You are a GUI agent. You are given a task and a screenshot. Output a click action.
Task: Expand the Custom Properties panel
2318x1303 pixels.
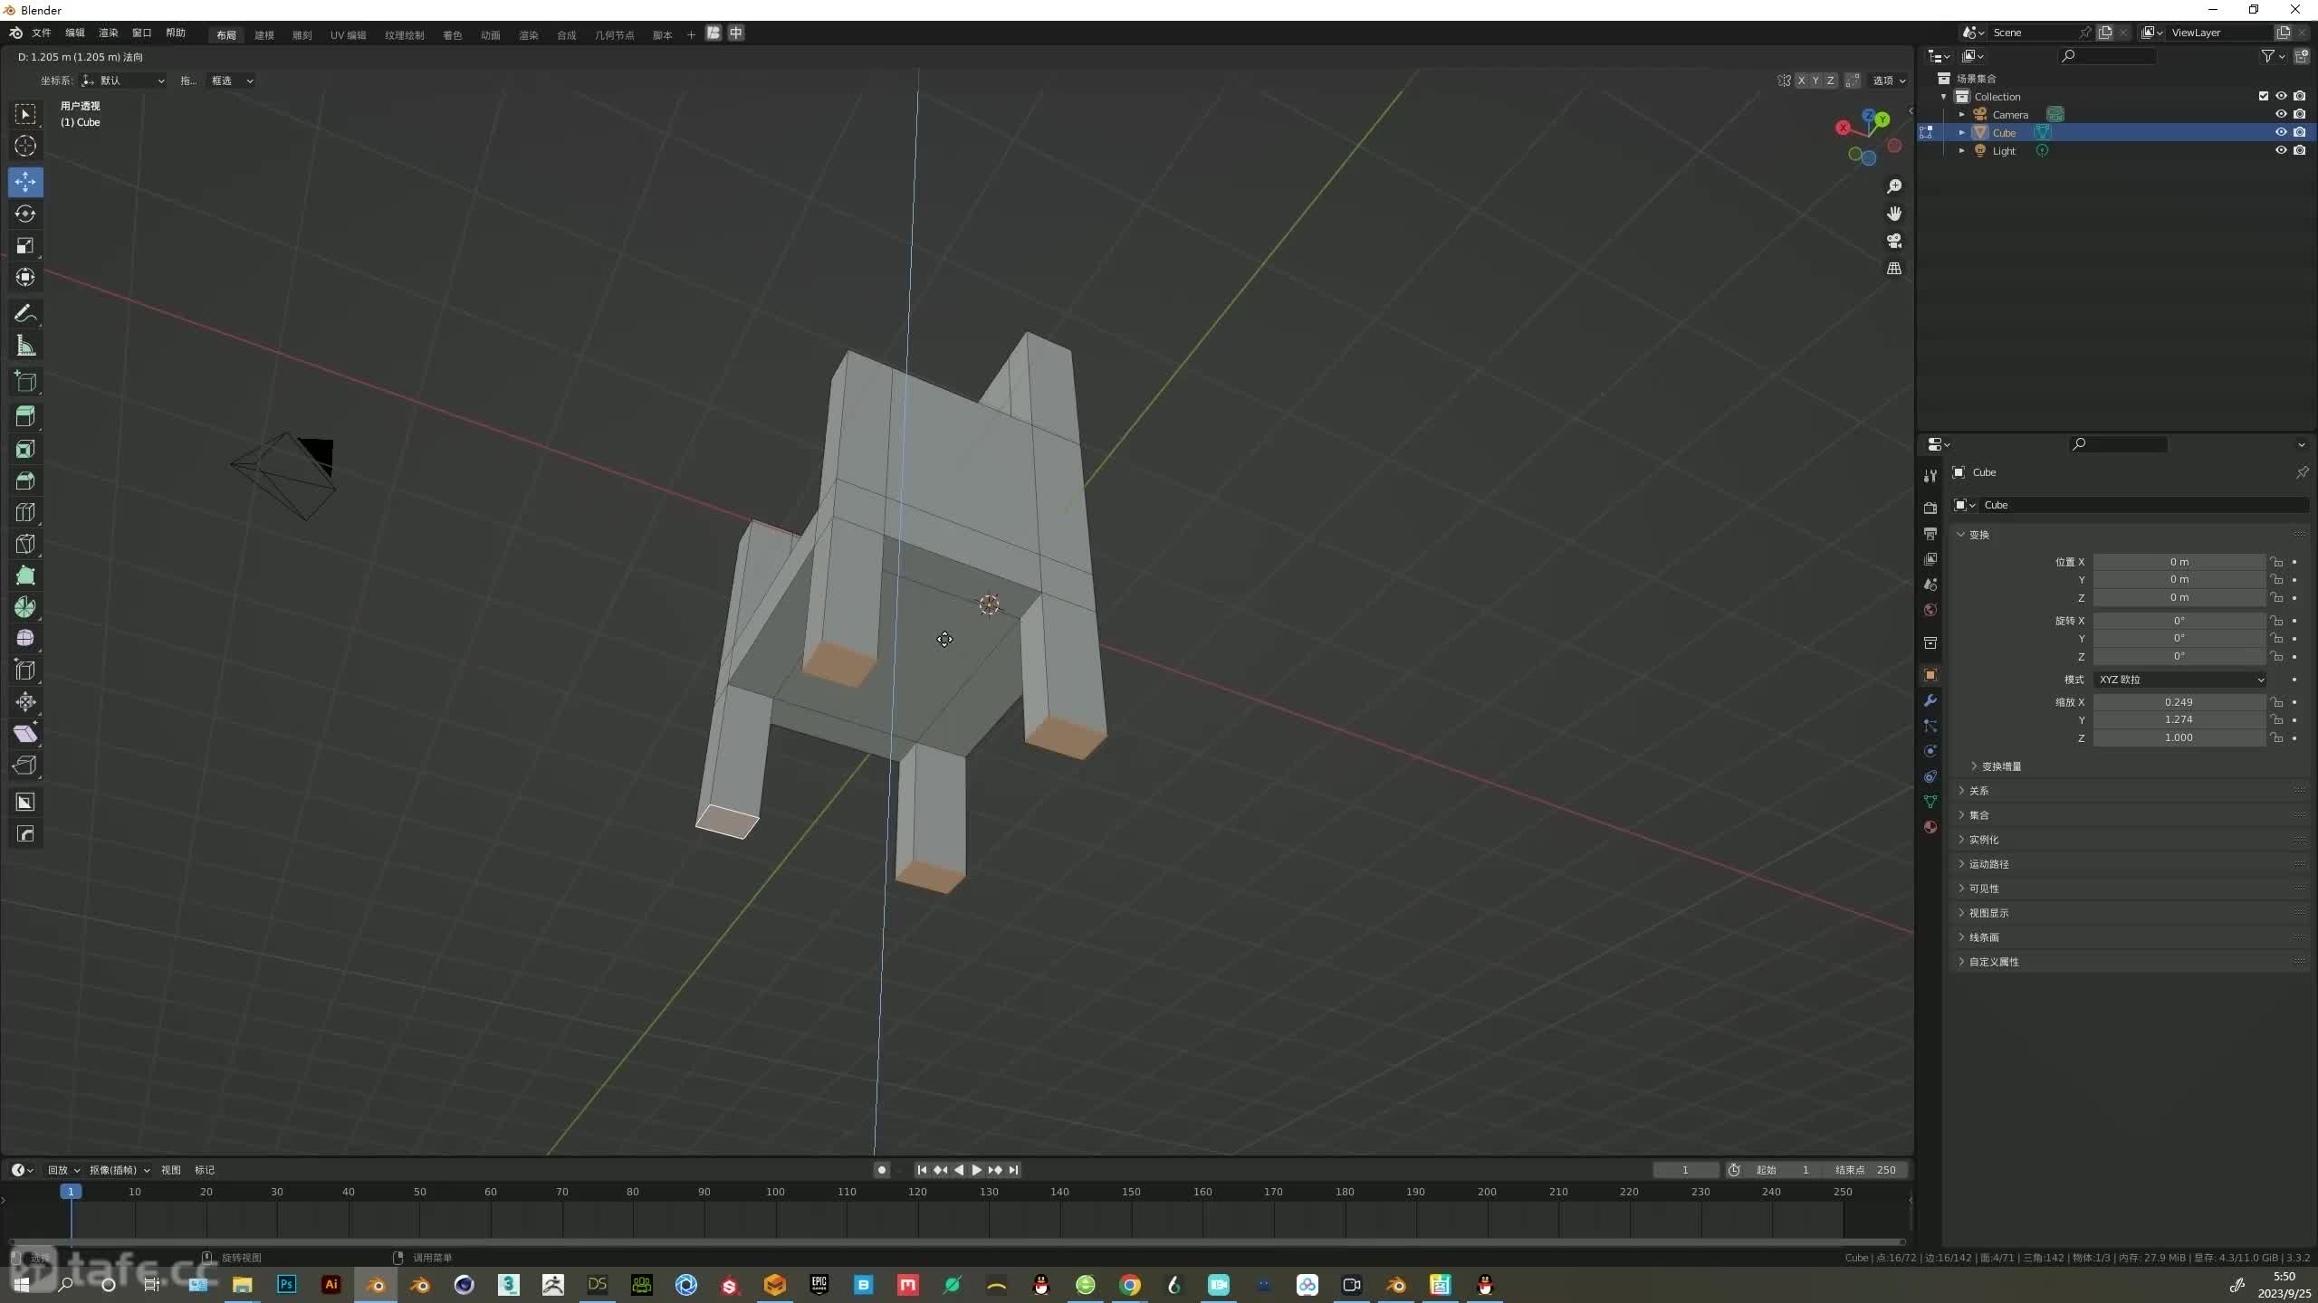click(x=1993, y=962)
